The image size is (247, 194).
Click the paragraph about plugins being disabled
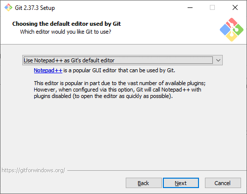click(120, 90)
